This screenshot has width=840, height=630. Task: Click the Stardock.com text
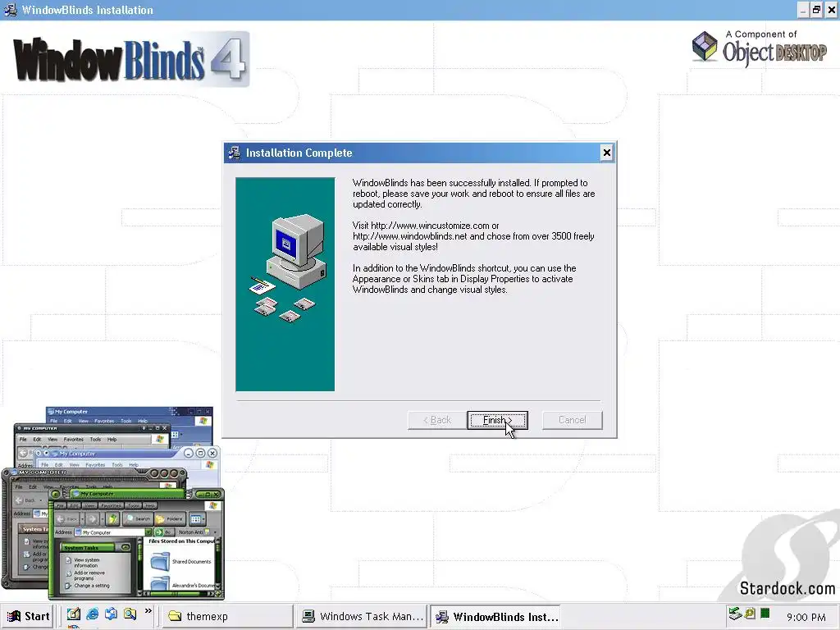coord(787,588)
